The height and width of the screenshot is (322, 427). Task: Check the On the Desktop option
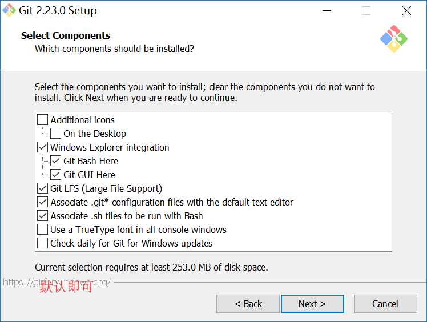[x=55, y=134]
